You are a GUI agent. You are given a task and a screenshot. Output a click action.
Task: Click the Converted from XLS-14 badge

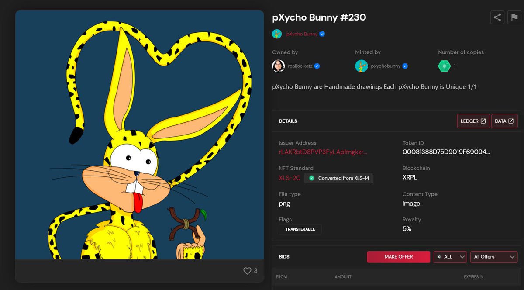pos(339,178)
